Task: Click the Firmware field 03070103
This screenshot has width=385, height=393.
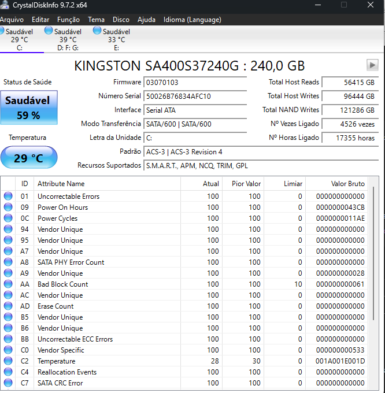Action: 195,82
